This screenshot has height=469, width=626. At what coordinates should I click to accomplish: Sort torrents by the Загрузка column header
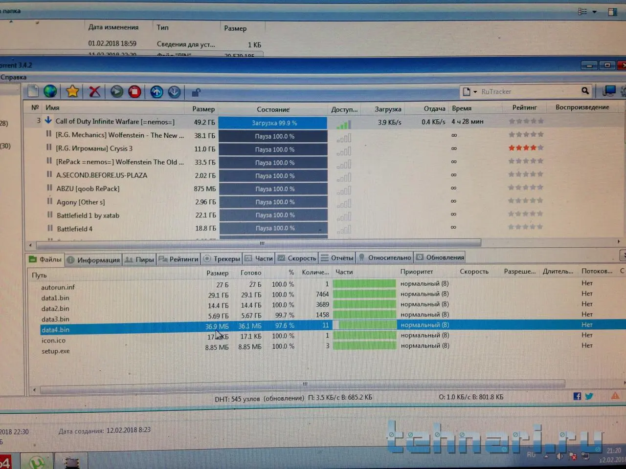388,109
